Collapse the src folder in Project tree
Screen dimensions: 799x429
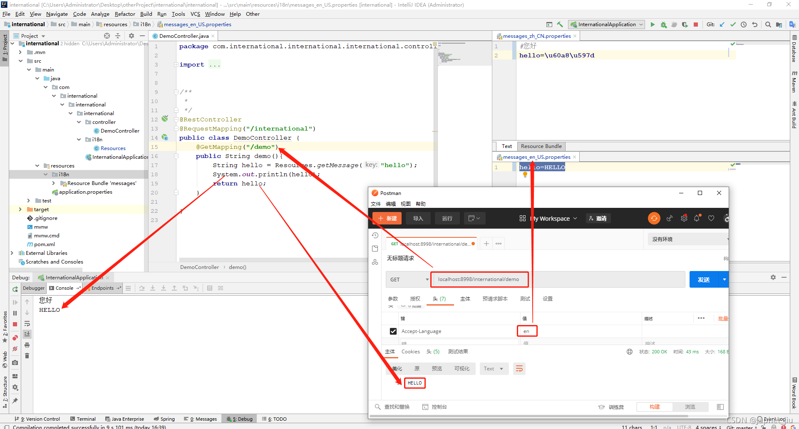(20, 61)
